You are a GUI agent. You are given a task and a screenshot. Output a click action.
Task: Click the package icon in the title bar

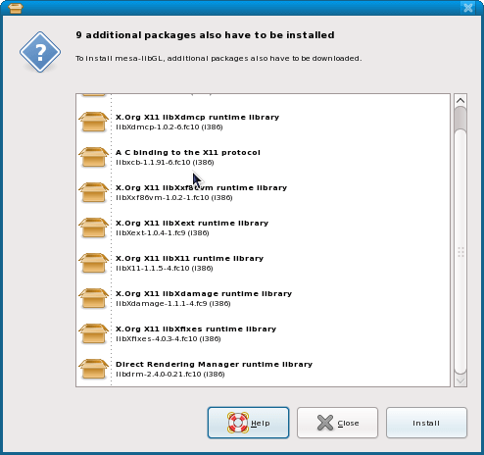(x=16, y=8)
